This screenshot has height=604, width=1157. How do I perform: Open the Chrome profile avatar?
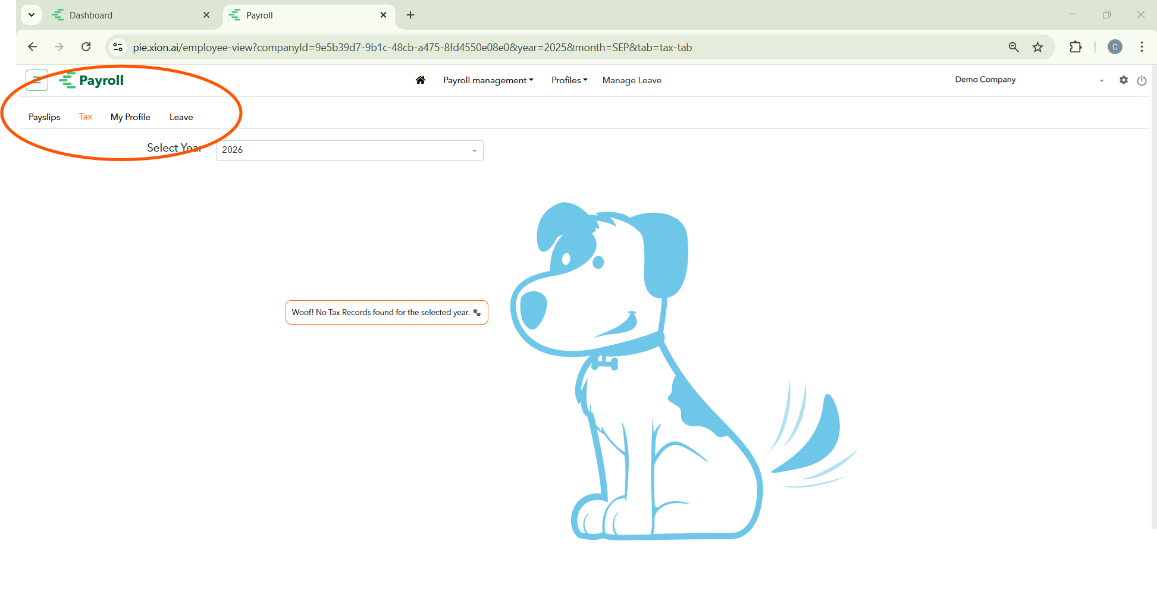(1115, 48)
